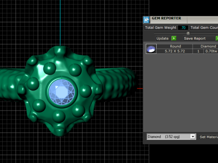
Task: Click the Total Gem Weight value field
Action: pyautogui.click(x=183, y=28)
